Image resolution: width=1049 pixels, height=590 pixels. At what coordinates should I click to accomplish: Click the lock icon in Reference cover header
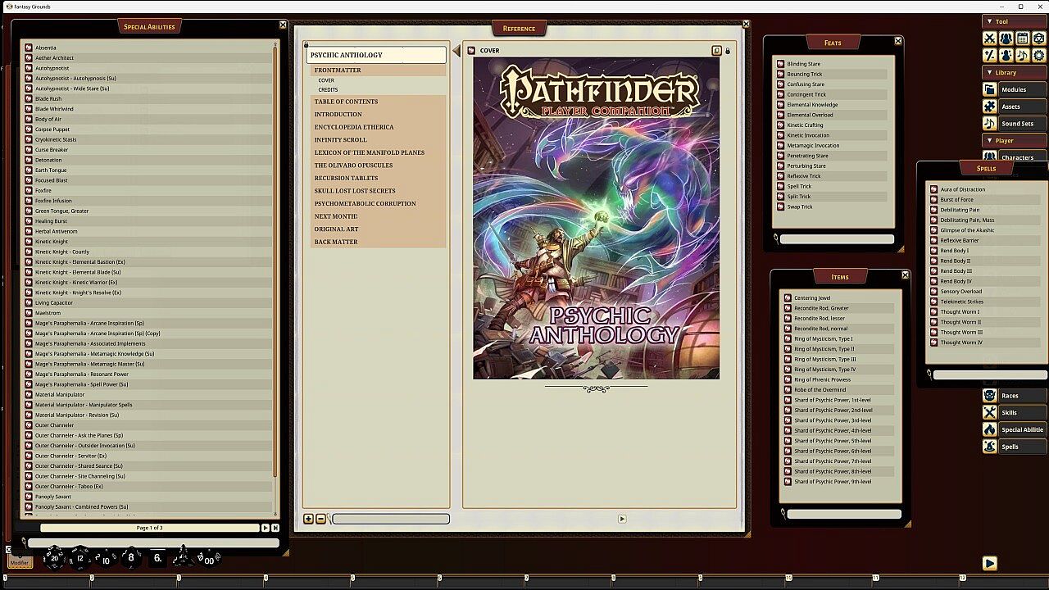[728, 51]
